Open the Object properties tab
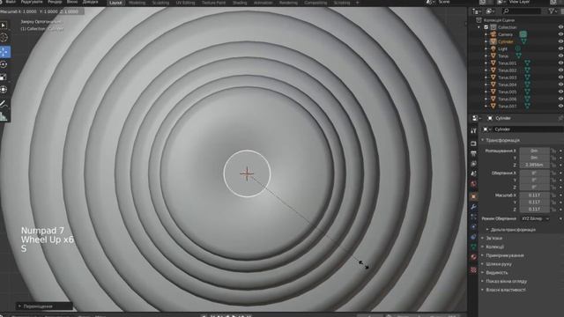Screen dimensions: 564x317 [x=473, y=196]
